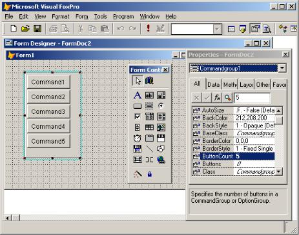
Task: Click the Open folder toolbar icon
Action: point(25,28)
